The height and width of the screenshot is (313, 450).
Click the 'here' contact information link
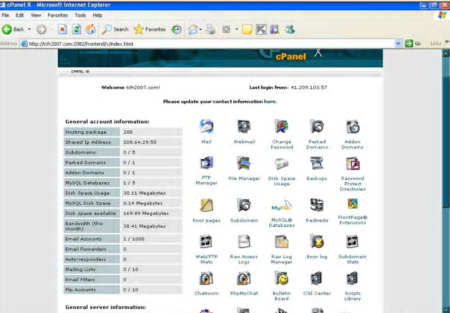click(x=270, y=102)
